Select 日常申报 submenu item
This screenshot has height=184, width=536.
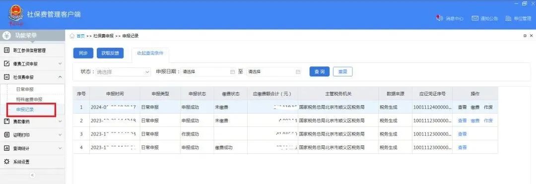[25, 89]
